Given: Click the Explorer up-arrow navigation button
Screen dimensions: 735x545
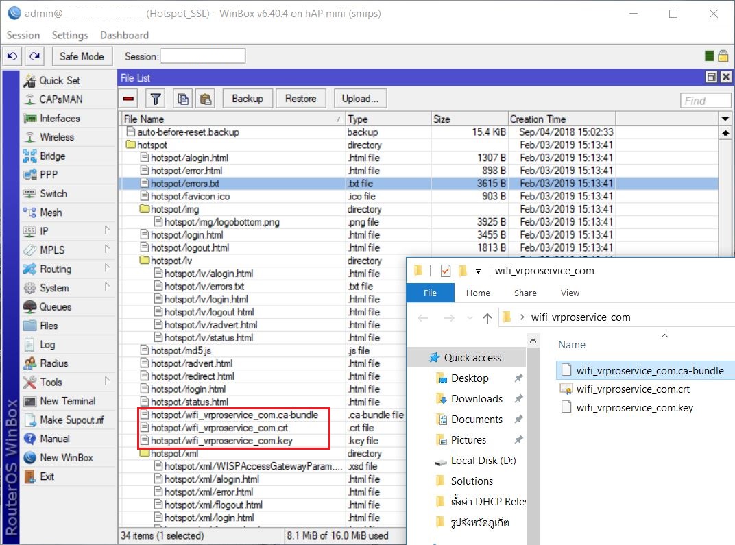Looking at the screenshot, I should [x=487, y=318].
